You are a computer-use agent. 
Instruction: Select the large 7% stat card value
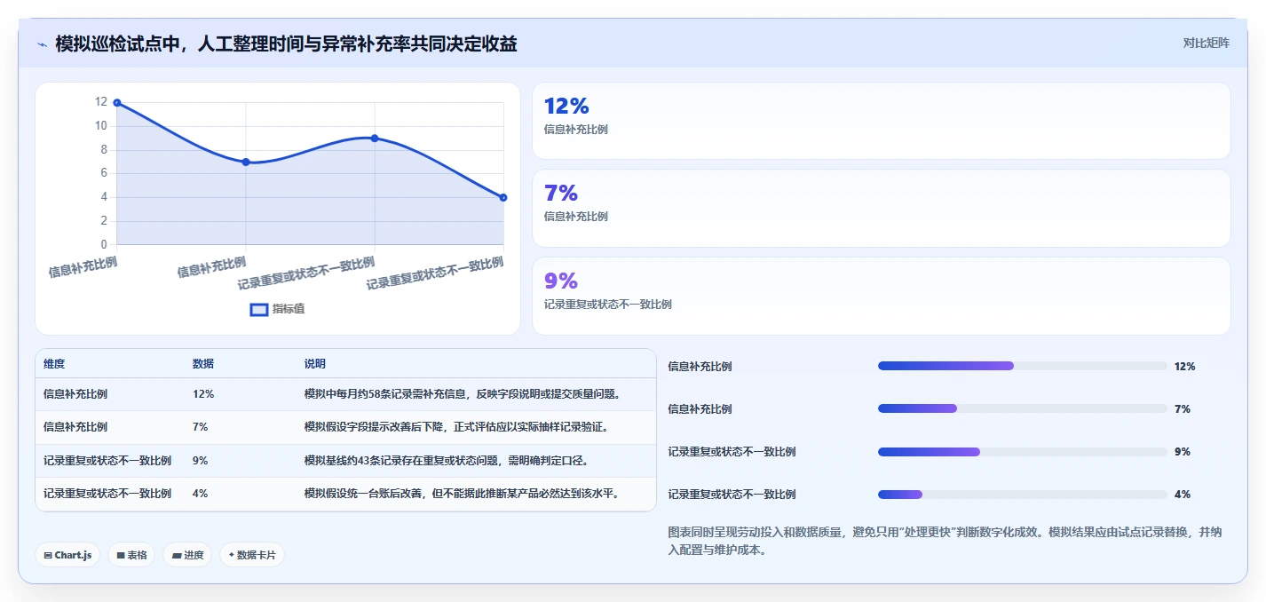[561, 193]
